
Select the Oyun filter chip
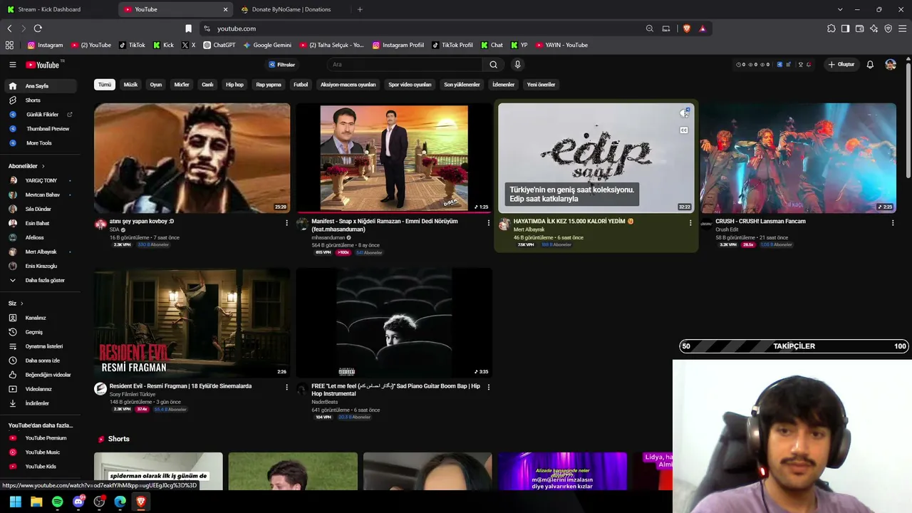coord(156,85)
